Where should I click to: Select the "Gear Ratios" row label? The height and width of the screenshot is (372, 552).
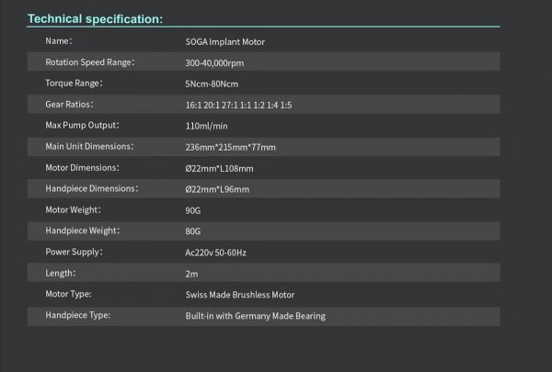[70, 105]
